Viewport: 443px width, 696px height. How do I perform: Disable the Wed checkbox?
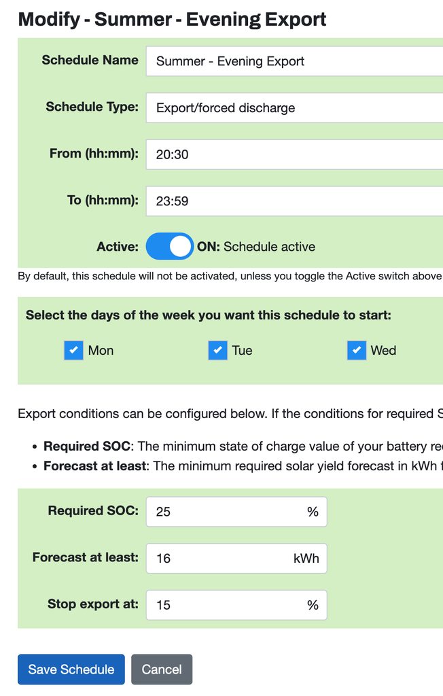point(357,350)
